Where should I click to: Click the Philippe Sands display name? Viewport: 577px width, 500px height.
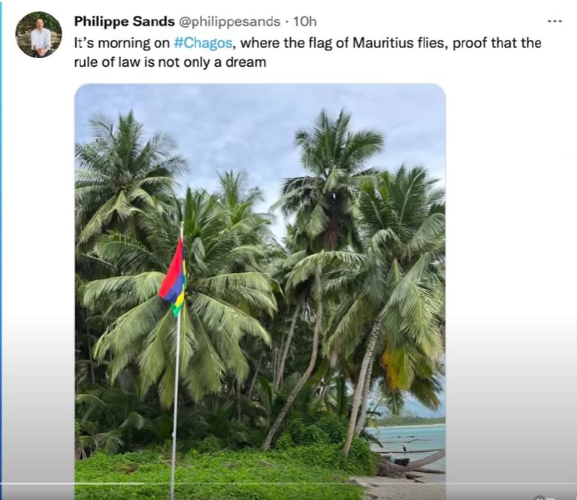125,21
